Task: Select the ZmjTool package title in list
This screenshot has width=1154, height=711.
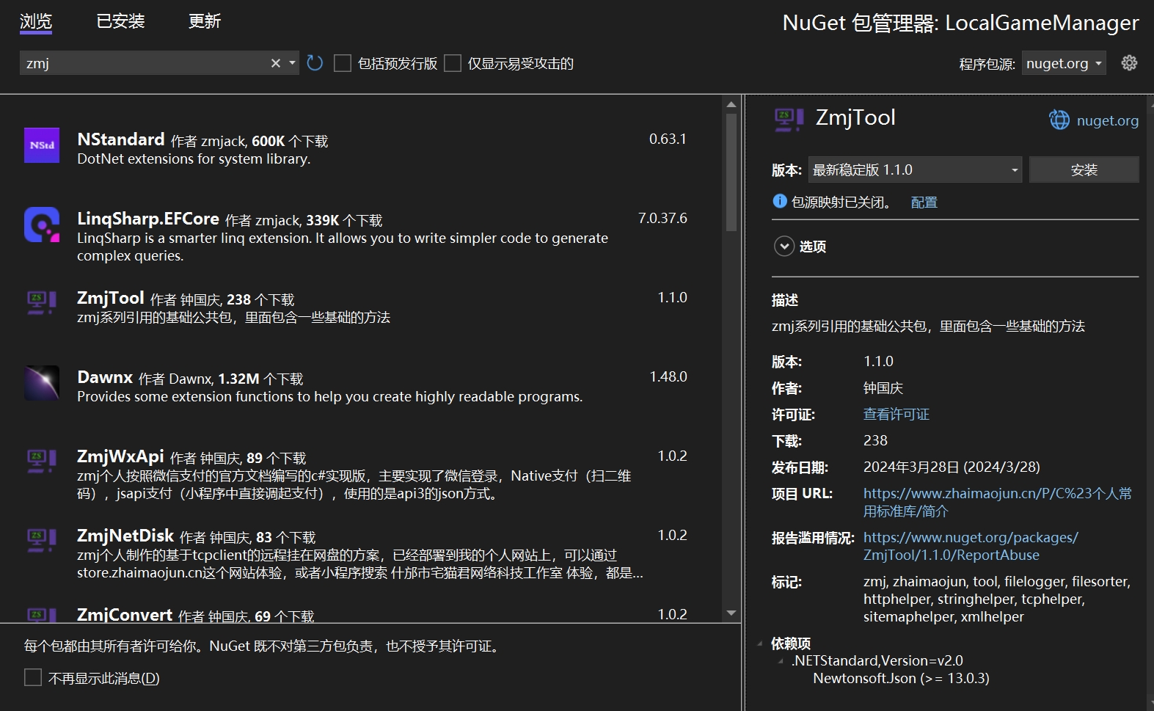Action: pos(111,297)
